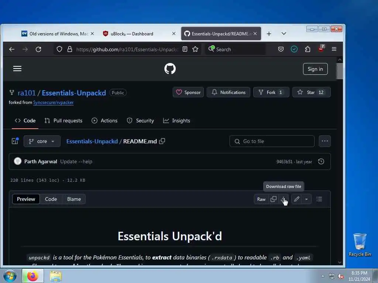Open the Windows Start menu
This screenshot has width=378, height=283.
coord(10,276)
